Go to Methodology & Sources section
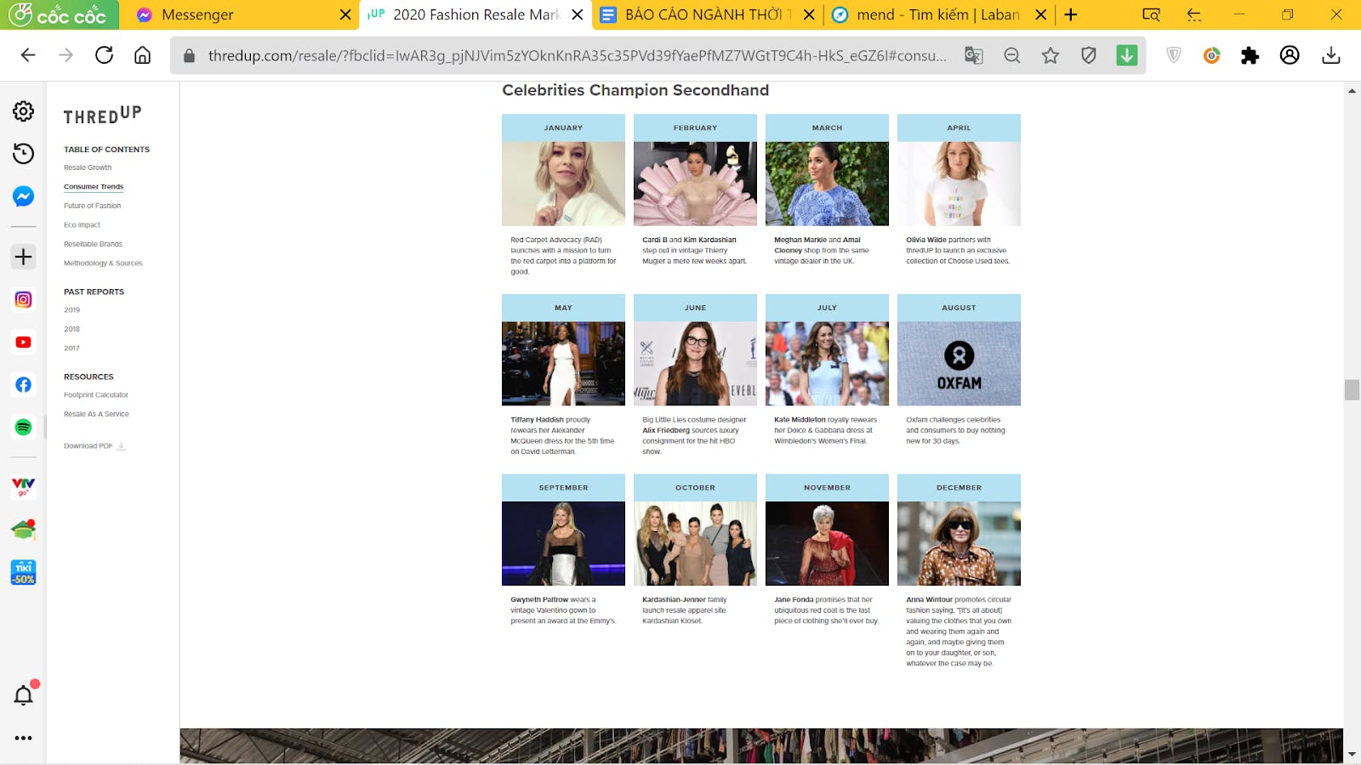The image size is (1361, 765). 103,263
